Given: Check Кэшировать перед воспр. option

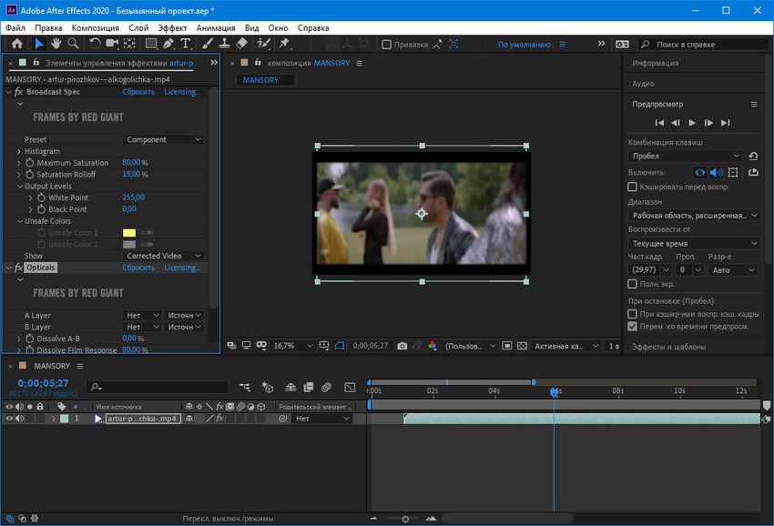Looking at the screenshot, I should pos(633,187).
